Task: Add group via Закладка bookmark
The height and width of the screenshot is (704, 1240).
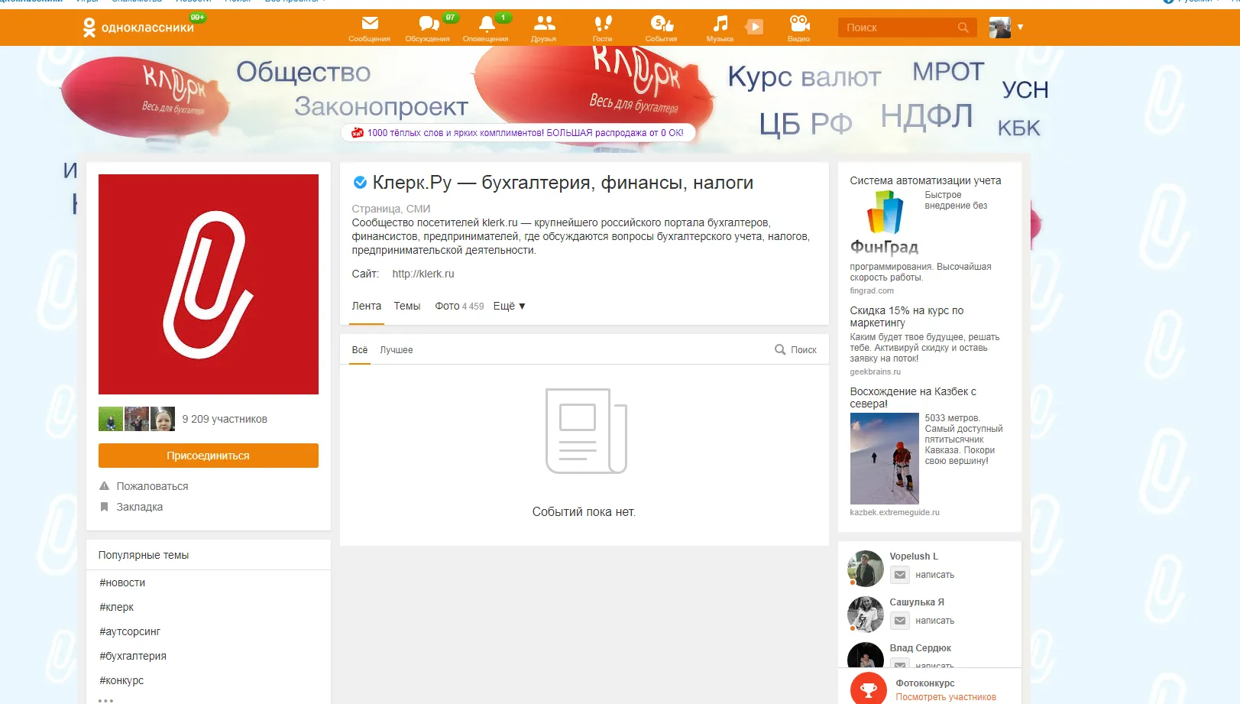Action: click(x=139, y=507)
